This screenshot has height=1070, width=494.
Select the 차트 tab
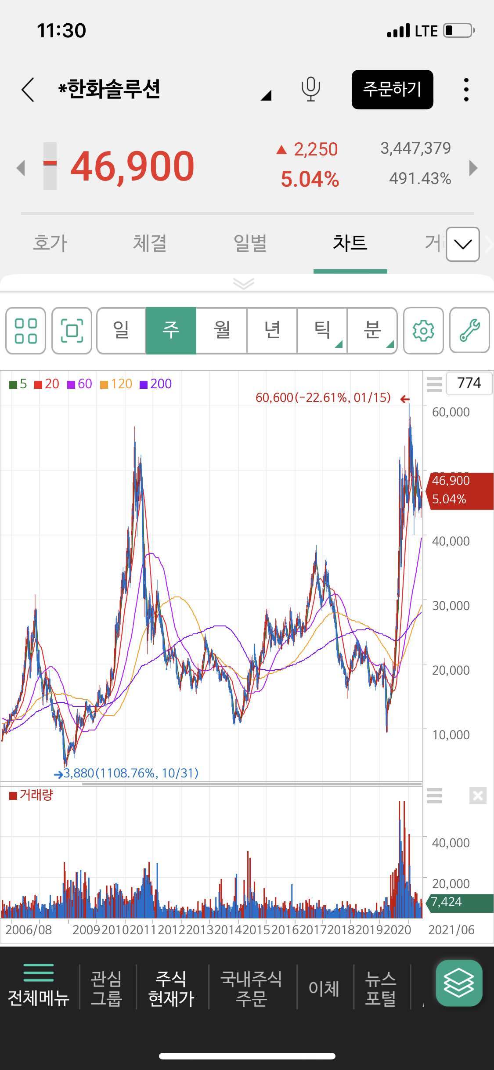tap(350, 243)
